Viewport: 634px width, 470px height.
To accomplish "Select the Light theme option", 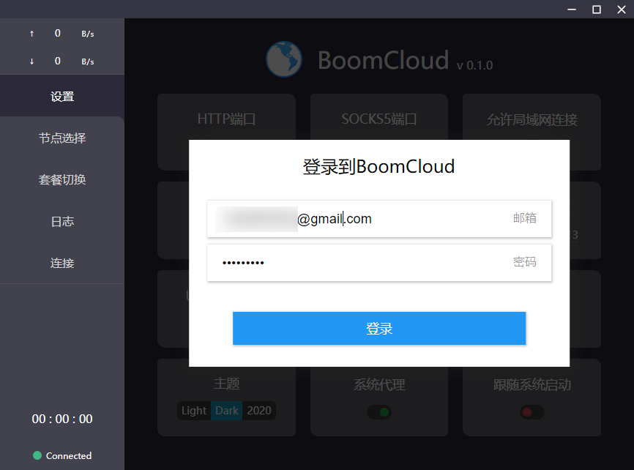I will pyautogui.click(x=194, y=411).
